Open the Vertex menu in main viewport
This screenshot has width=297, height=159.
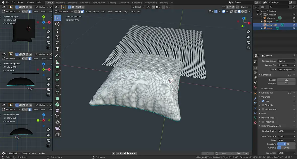pyautogui.click(x=118, y=12)
